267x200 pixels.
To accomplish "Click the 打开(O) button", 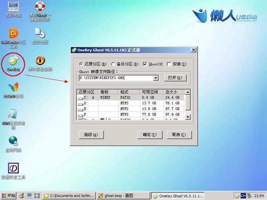I will pyautogui.click(x=175, y=78).
